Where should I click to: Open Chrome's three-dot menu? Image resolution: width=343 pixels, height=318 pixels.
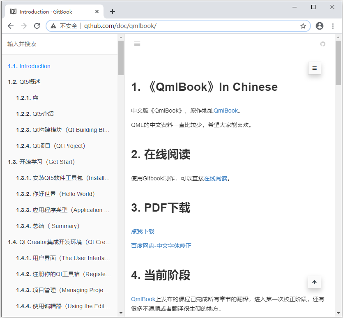[333, 26]
